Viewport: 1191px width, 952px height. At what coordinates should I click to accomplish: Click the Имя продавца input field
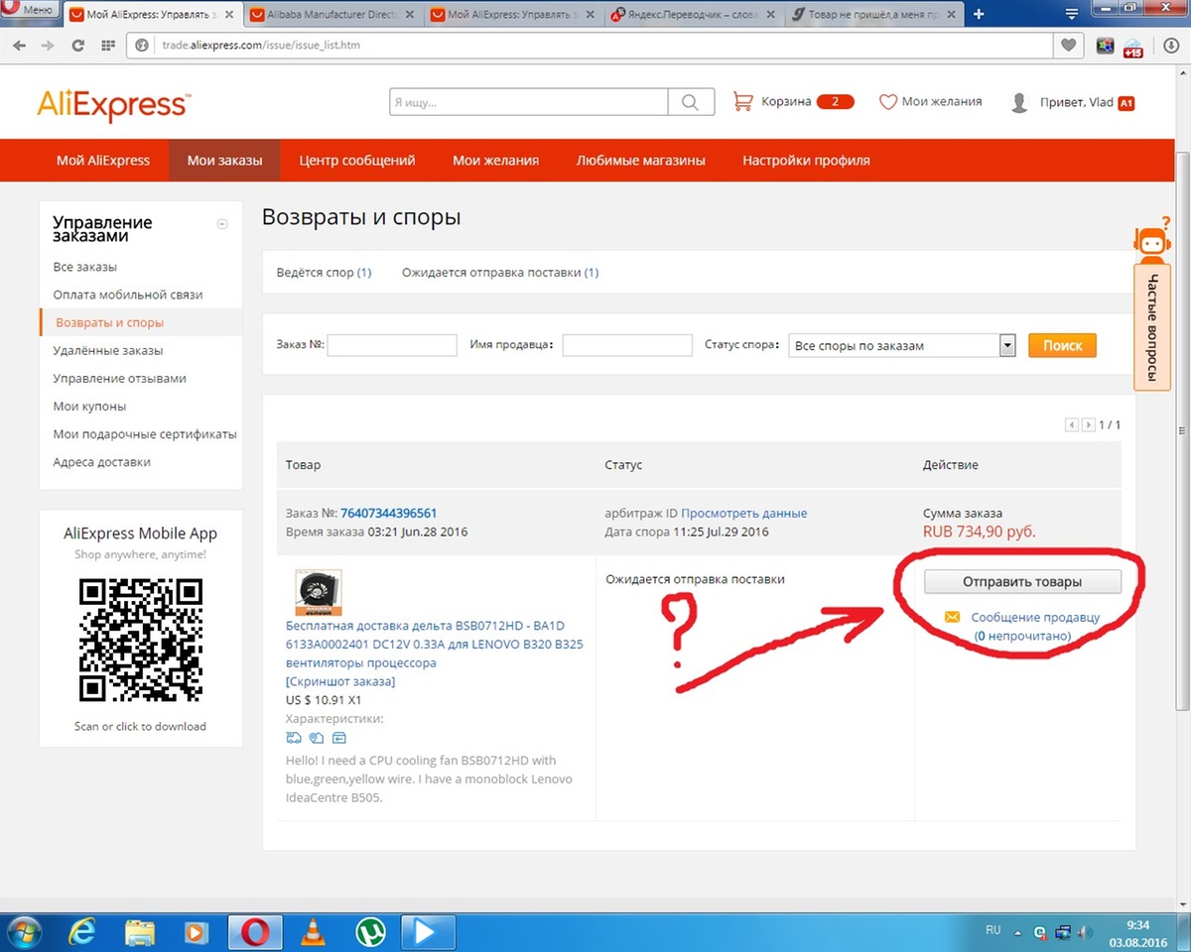pyautogui.click(x=627, y=345)
